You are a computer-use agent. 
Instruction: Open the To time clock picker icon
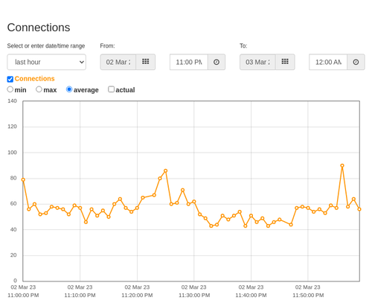point(356,62)
